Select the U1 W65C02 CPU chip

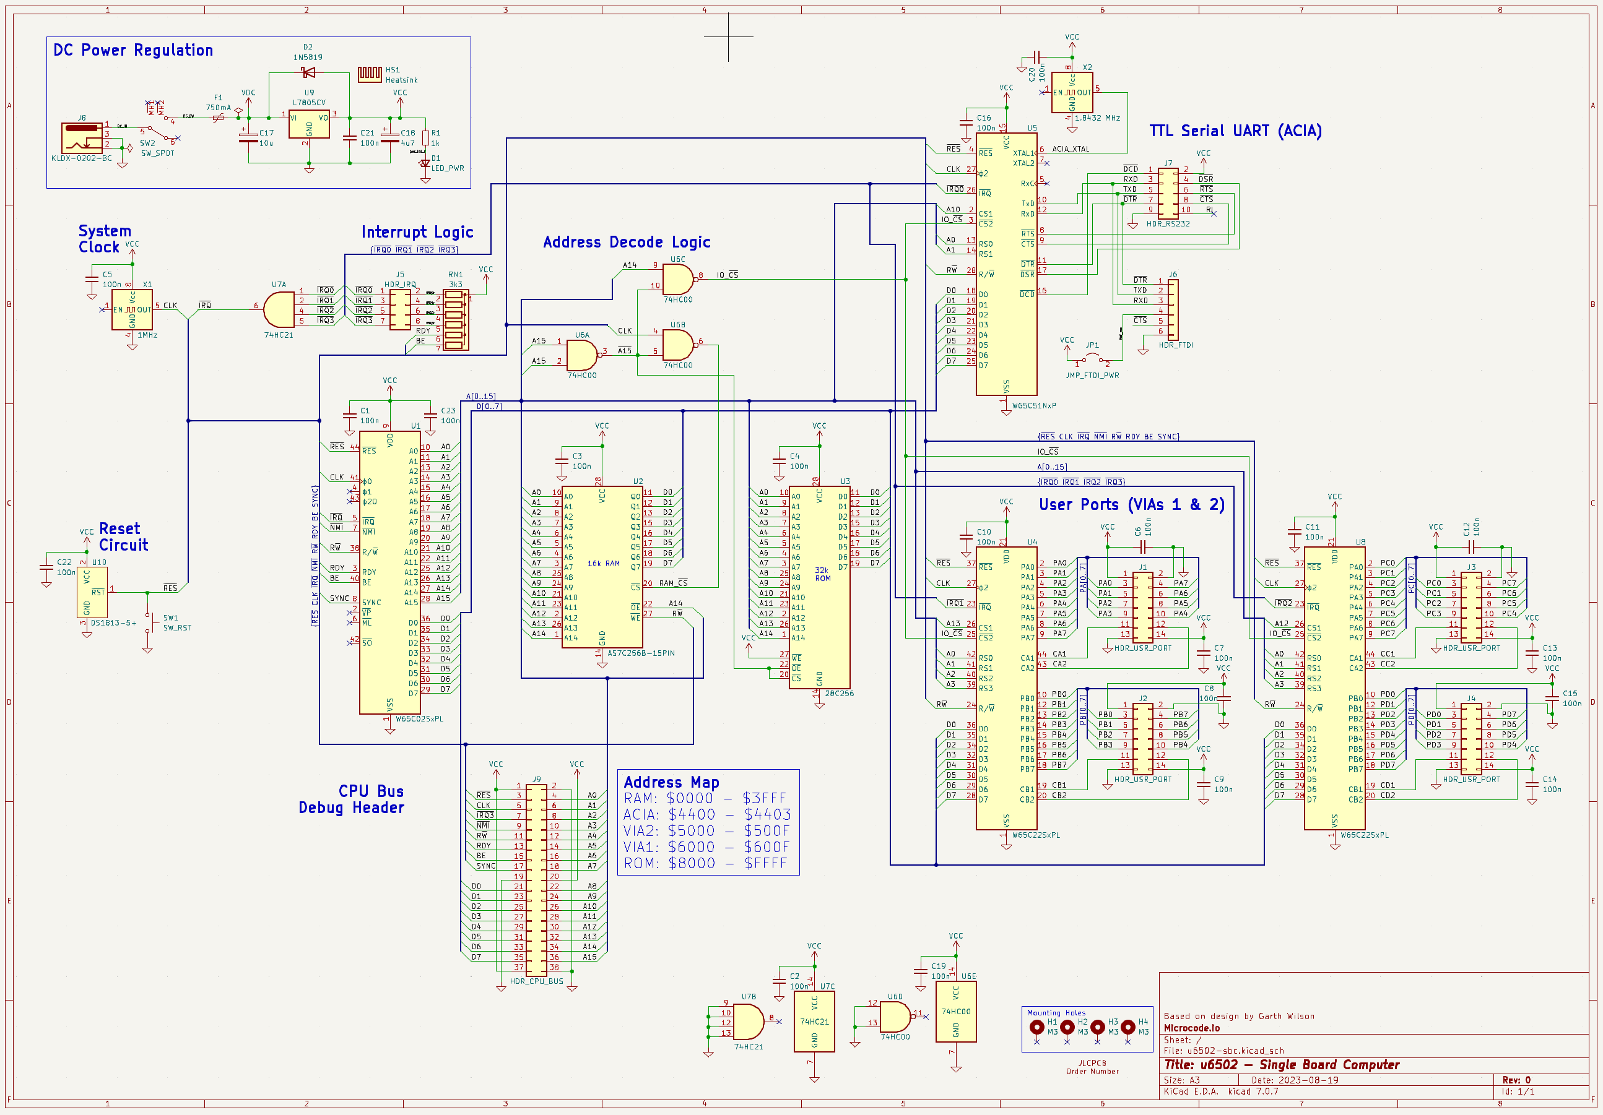pyautogui.click(x=389, y=572)
